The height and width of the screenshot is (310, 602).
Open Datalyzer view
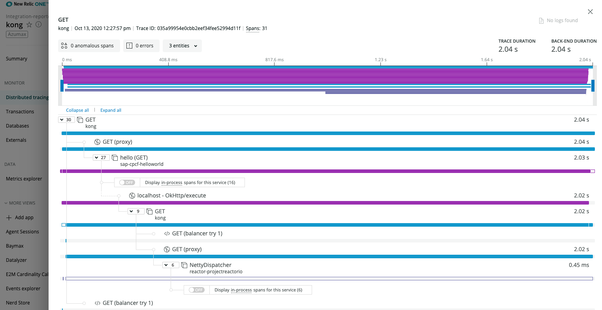coord(17,260)
